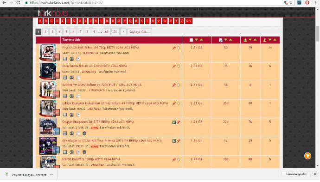Screen dimensions: 320x182
Task: Open Babam Ve Ailesi Bolum 05 torrent link
Action: [x=102, y=85]
